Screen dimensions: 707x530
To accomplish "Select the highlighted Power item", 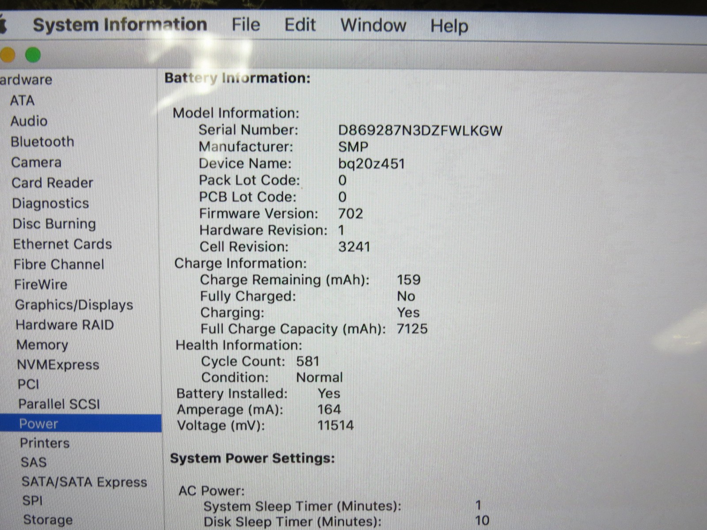I will [39, 424].
